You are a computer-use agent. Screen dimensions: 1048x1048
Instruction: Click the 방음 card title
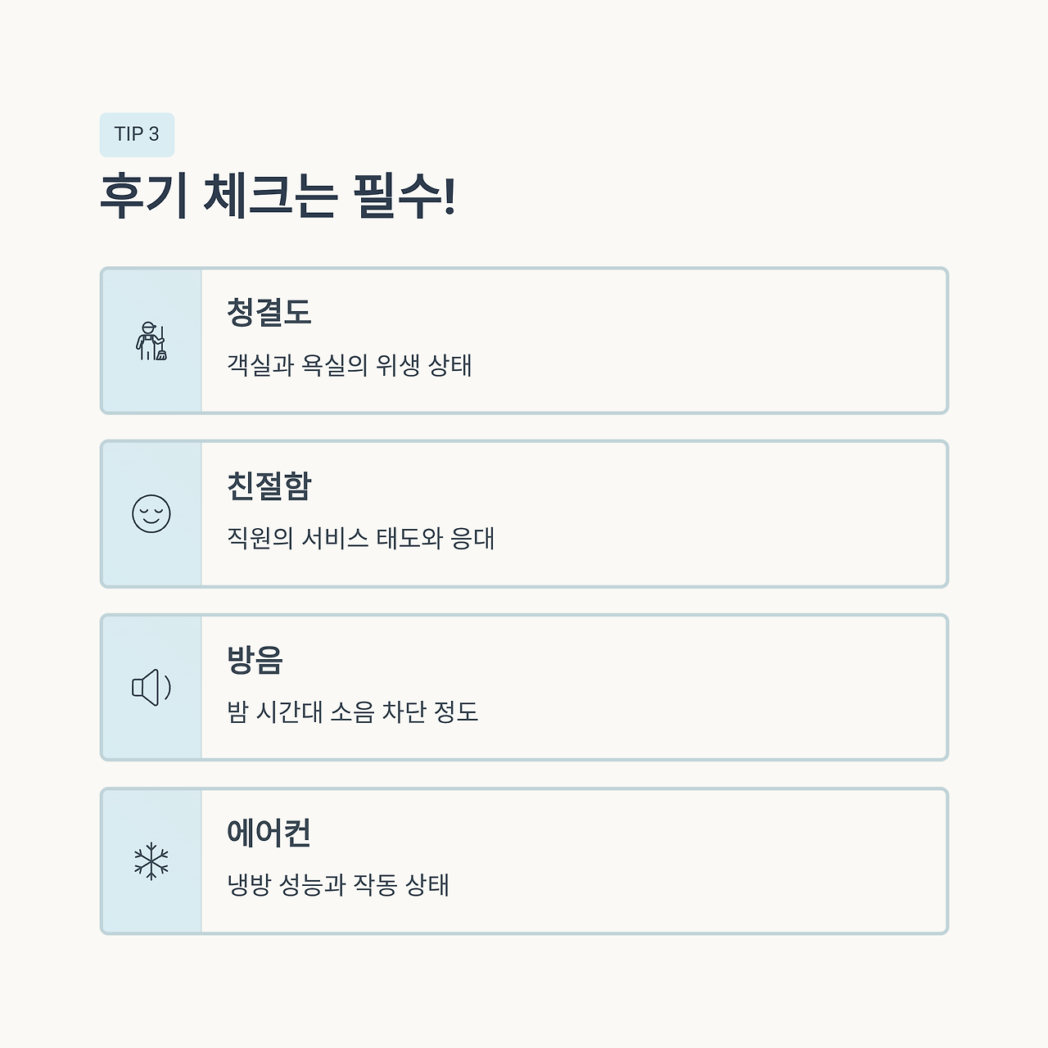255,660
